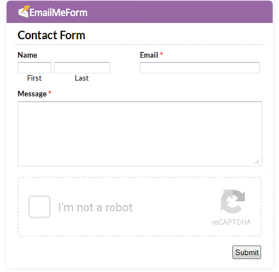The width and height of the screenshot is (279, 272).
Task: Focus the Email input field
Action: [x=200, y=68]
